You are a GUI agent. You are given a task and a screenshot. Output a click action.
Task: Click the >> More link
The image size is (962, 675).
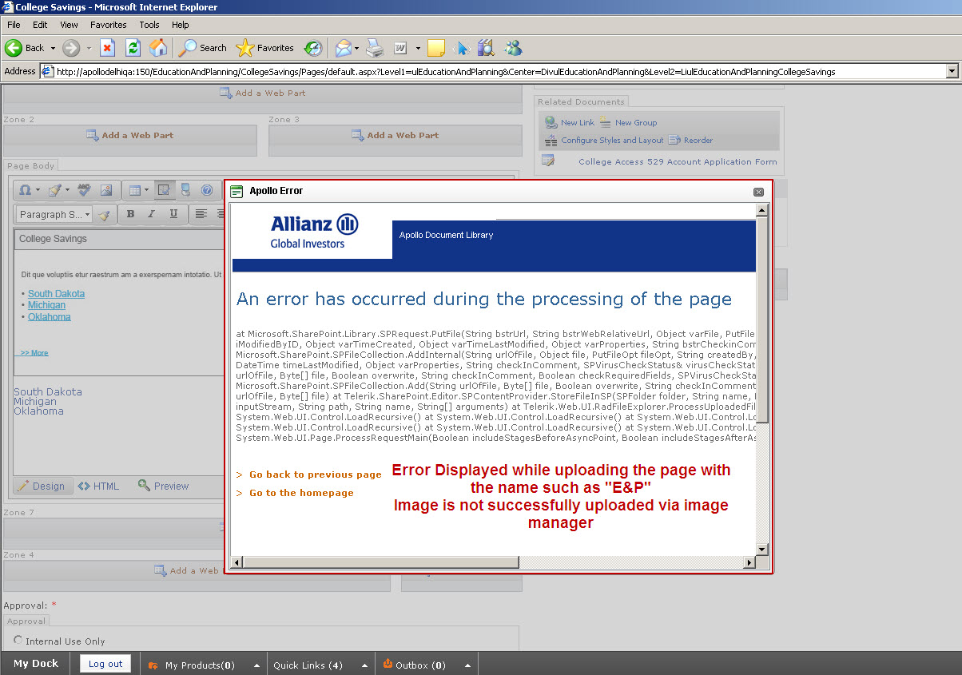(34, 352)
